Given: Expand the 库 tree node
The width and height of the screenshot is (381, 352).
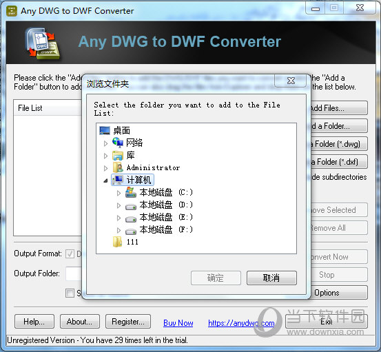Looking at the screenshot, I should (105, 156).
